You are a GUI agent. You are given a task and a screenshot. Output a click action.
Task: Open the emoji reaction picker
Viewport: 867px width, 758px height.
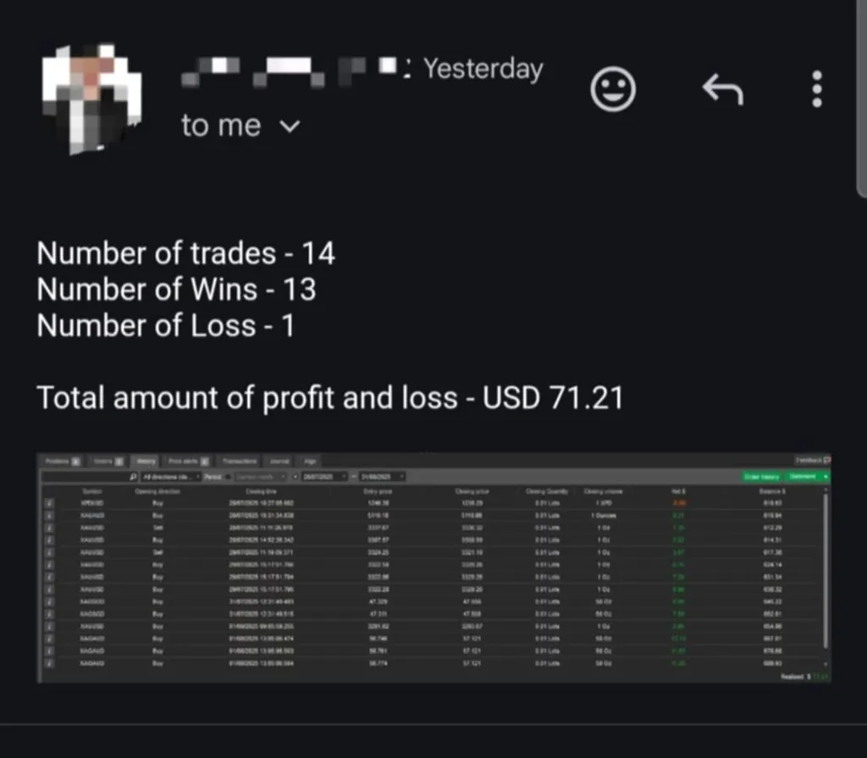pyautogui.click(x=612, y=90)
